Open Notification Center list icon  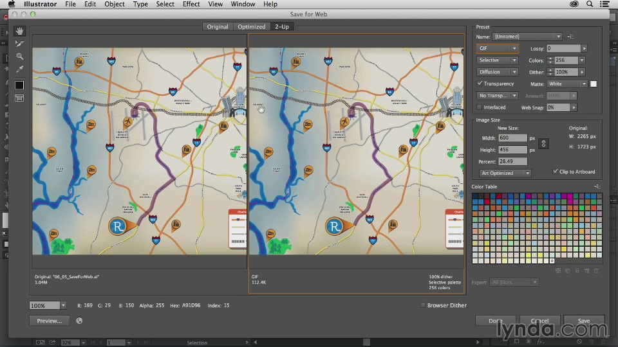pyautogui.click(x=604, y=4)
